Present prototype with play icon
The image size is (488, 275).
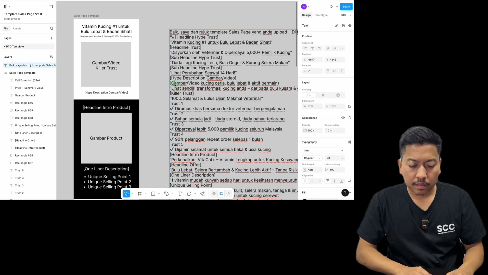(331, 7)
